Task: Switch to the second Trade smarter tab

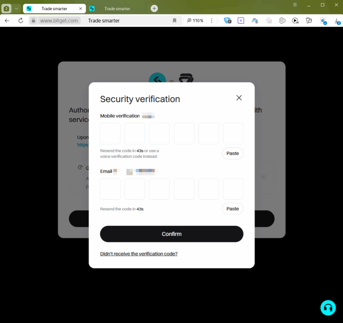Action: (x=117, y=8)
